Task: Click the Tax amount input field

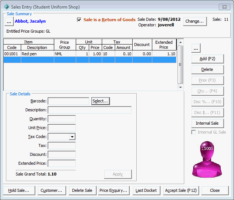Action: coord(62,145)
